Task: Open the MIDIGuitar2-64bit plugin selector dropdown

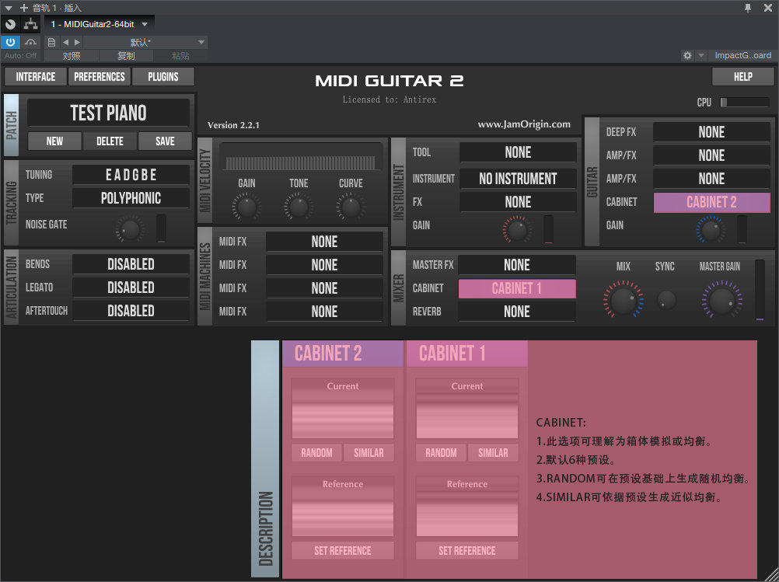Action: pyautogui.click(x=100, y=24)
